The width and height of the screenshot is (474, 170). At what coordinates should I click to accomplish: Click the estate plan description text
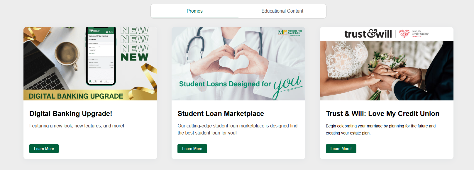coord(381,129)
